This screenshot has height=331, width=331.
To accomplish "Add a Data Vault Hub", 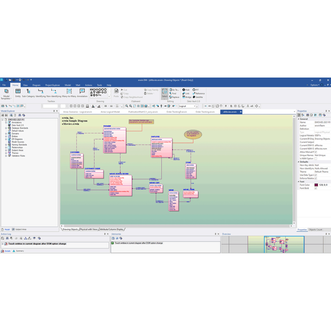I will 186,90.
